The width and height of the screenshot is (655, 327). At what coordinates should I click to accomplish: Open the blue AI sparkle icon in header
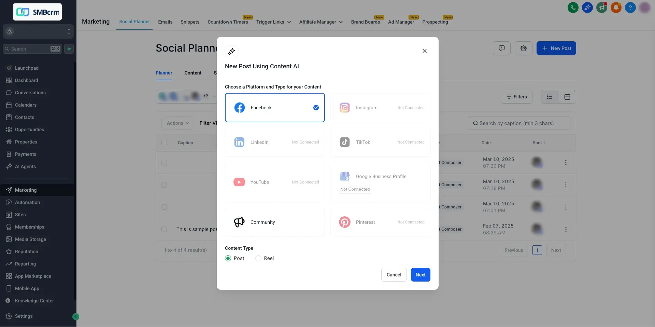pyautogui.click(x=587, y=8)
